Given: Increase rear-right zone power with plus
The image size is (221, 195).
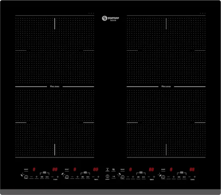Looking at the screenshot, I should click(x=133, y=177).
